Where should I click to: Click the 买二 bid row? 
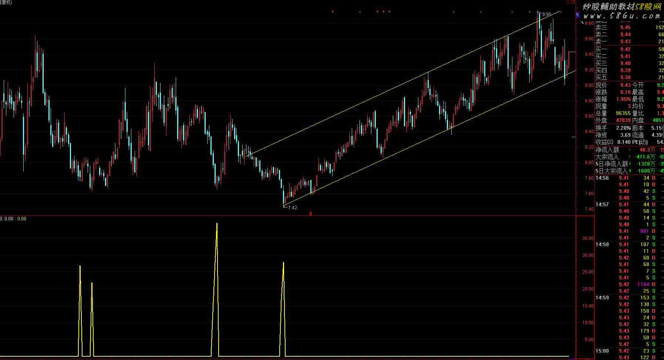[x=629, y=56]
